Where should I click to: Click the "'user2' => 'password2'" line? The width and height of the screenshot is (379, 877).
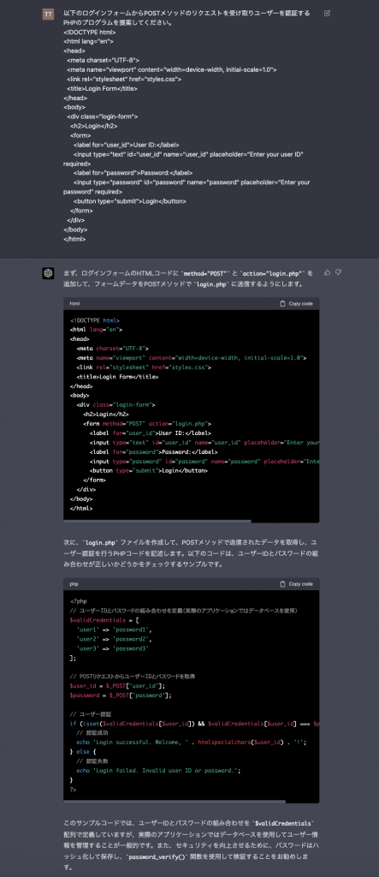pyautogui.click(x=114, y=639)
